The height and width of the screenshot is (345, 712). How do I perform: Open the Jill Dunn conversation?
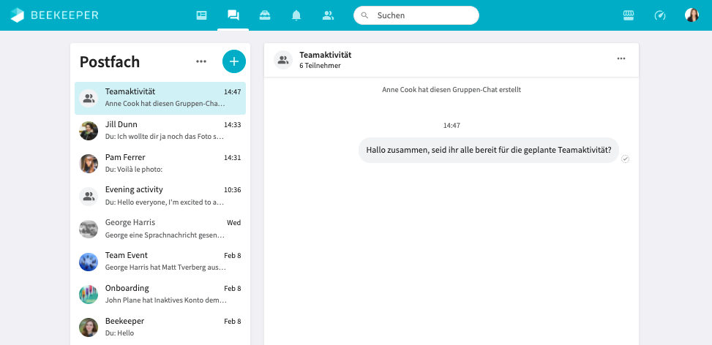click(160, 131)
